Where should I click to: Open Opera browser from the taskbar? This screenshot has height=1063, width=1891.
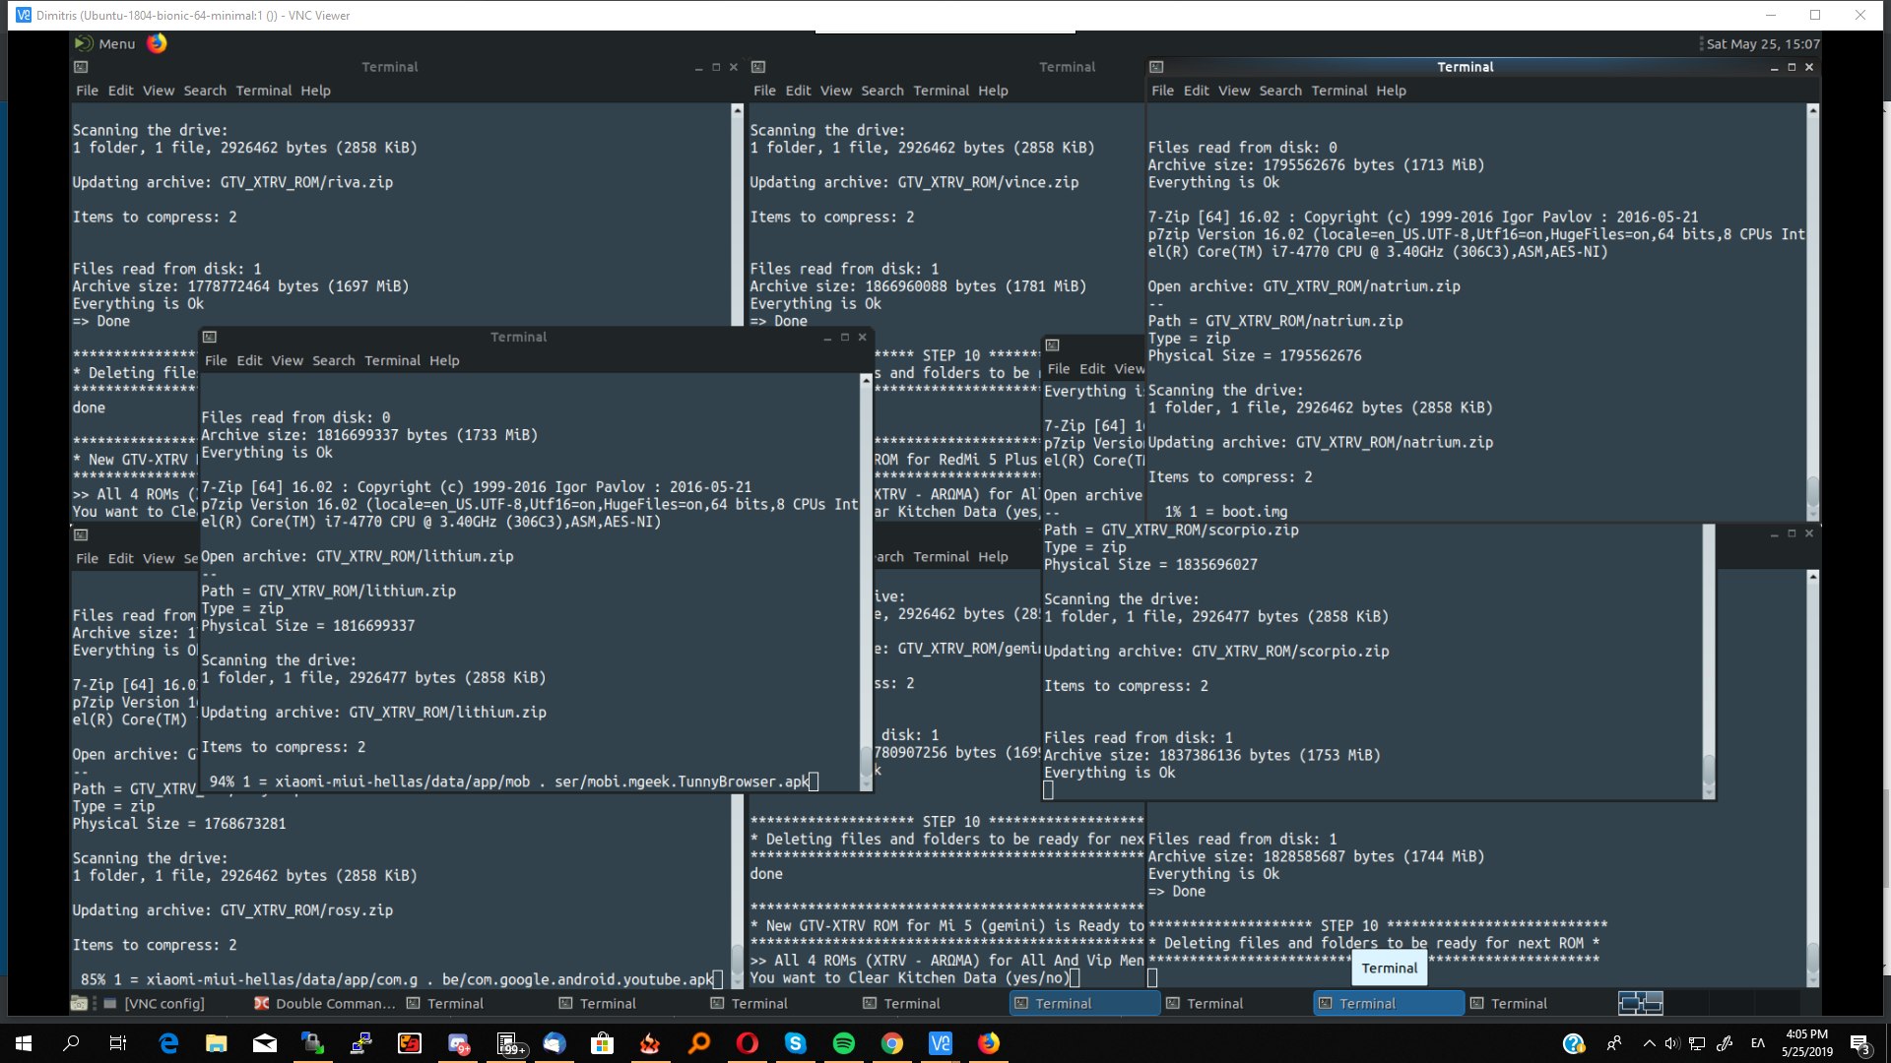click(748, 1043)
